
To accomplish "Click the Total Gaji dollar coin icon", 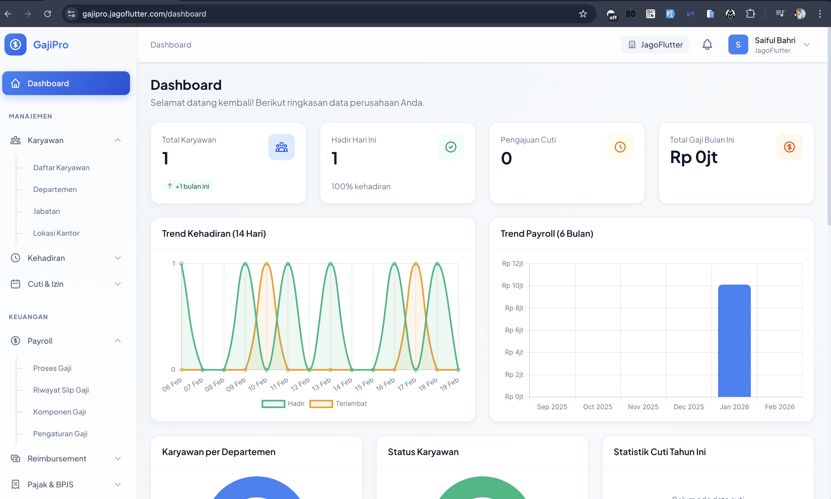I will click(x=789, y=147).
